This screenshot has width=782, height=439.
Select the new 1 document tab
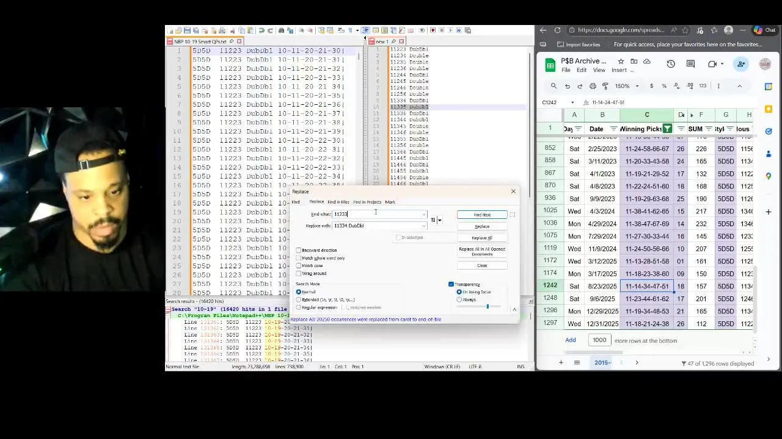pos(387,41)
